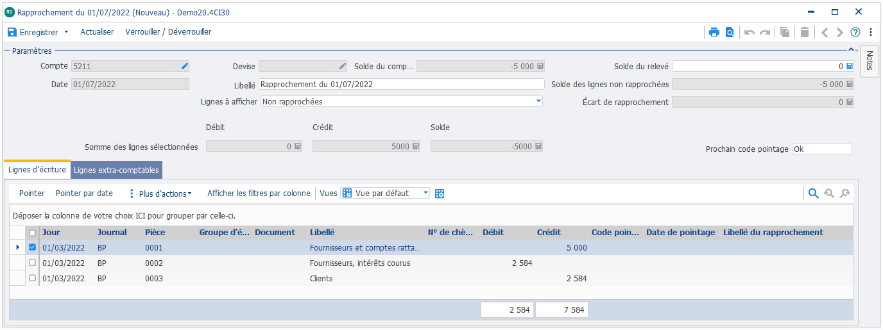Switch to Lignes extra-comptables tab
883x330 pixels.
(x=116, y=170)
